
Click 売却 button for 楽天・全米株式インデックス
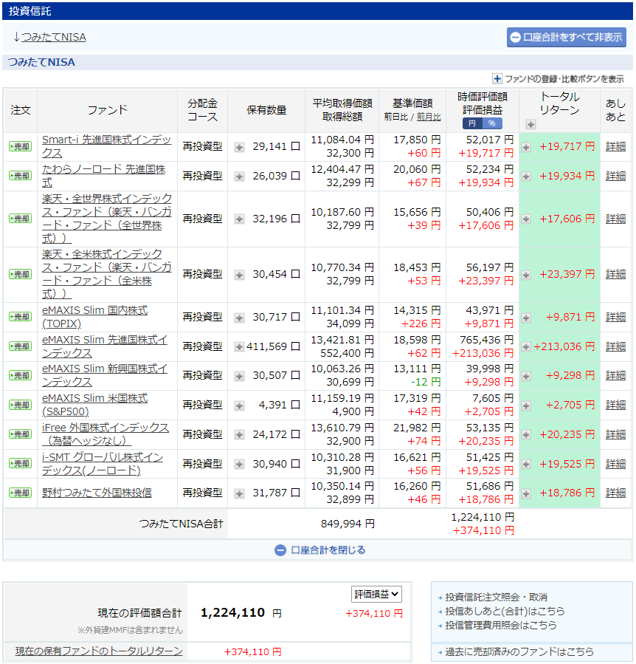21,274
